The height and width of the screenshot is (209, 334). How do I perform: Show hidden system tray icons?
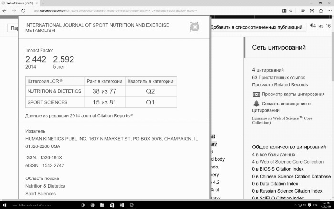[x=295, y=205]
